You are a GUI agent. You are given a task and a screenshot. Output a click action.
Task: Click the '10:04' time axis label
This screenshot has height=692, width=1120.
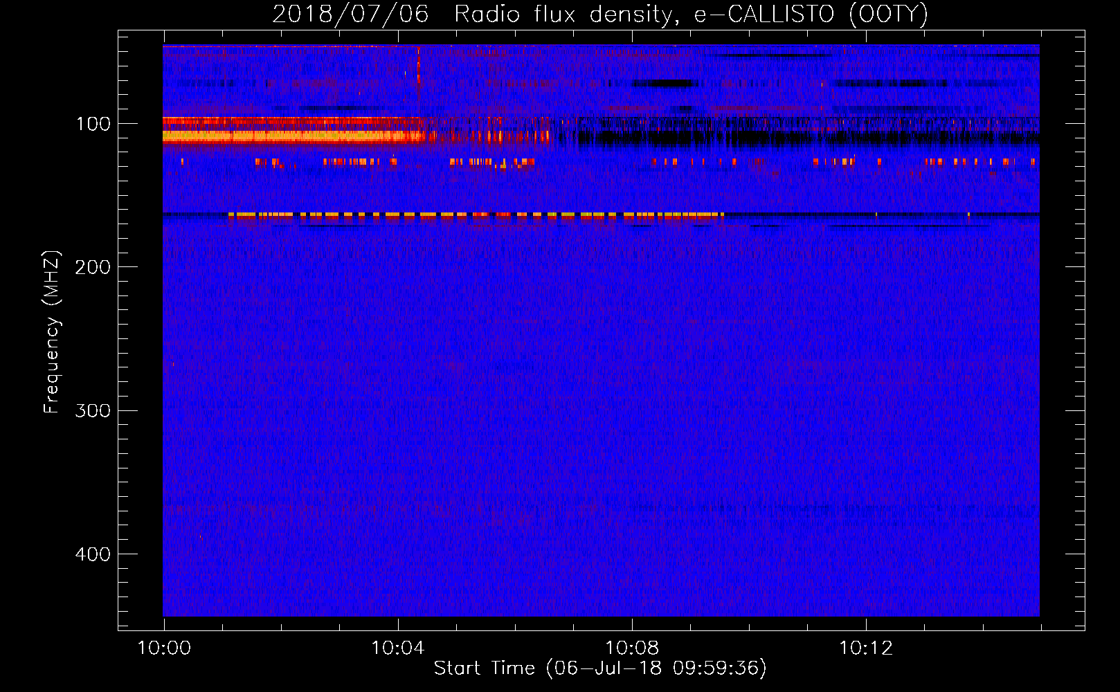(x=398, y=648)
